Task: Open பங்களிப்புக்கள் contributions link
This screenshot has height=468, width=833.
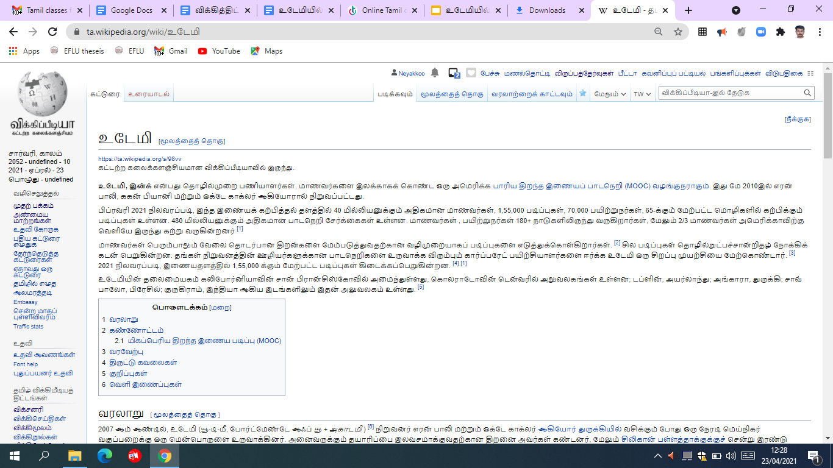Action: point(735,73)
